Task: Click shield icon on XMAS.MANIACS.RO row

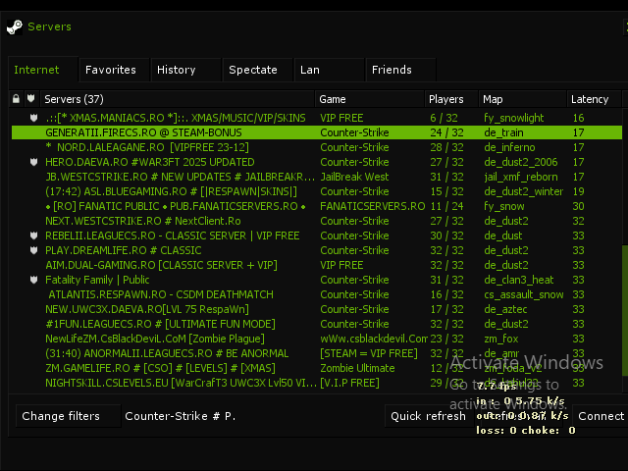Action: click(x=33, y=118)
